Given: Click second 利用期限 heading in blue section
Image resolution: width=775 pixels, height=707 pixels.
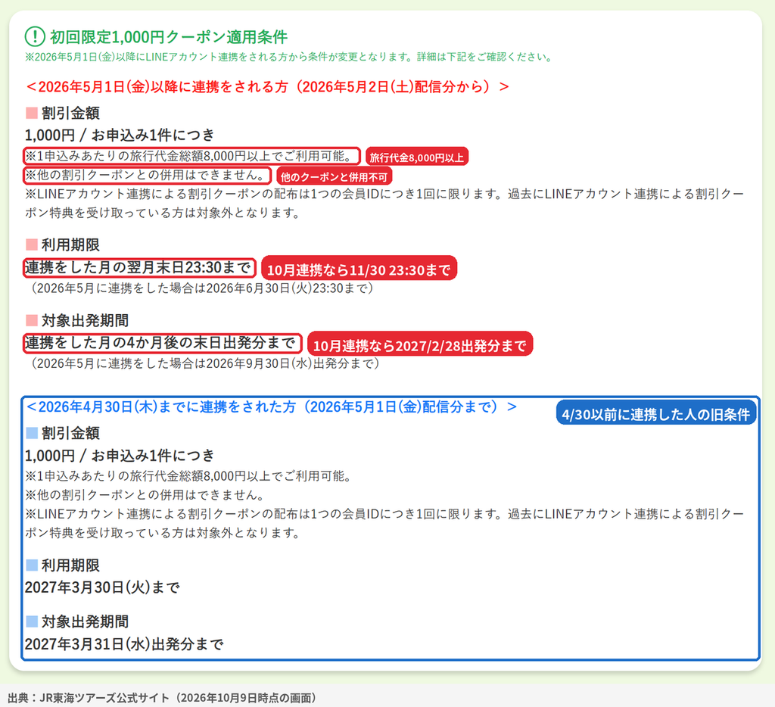Looking at the screenshot, I should pos(70,565).
